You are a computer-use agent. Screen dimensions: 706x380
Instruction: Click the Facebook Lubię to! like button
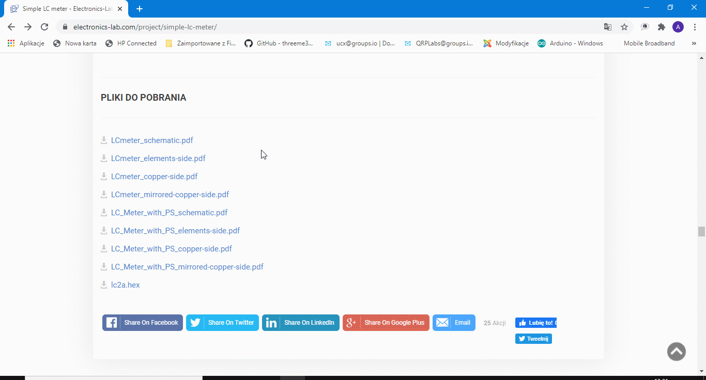pos(535,323)
